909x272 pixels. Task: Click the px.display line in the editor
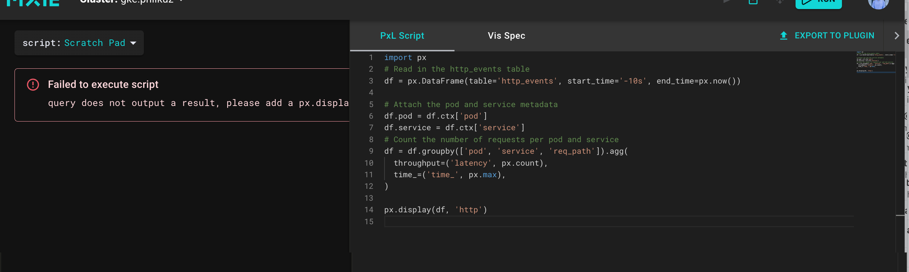435,210
